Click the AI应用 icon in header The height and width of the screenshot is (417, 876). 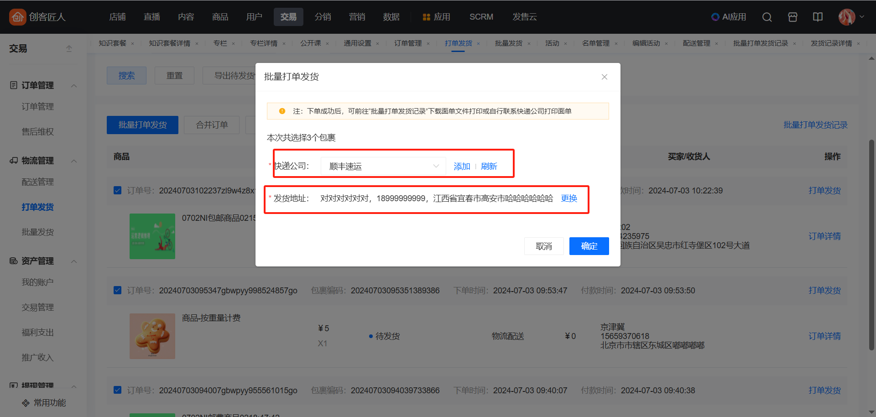715,17
